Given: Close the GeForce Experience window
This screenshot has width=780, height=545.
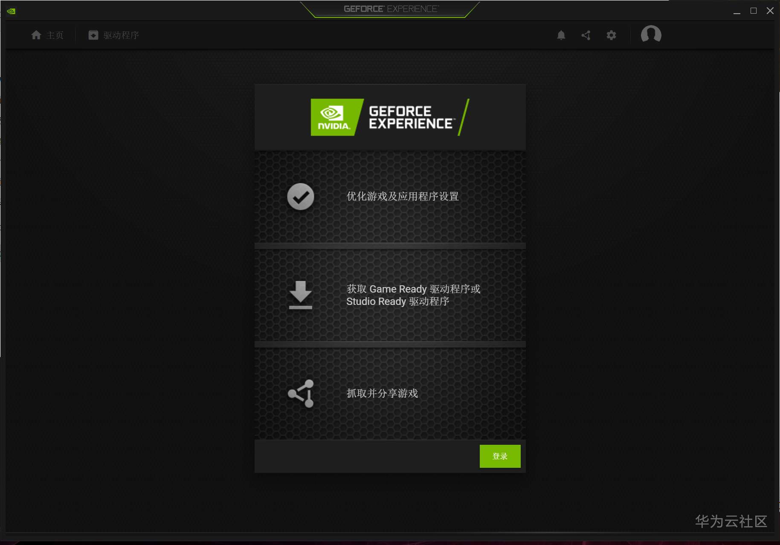Looking at the screenshot, I should tap(770, 11).
